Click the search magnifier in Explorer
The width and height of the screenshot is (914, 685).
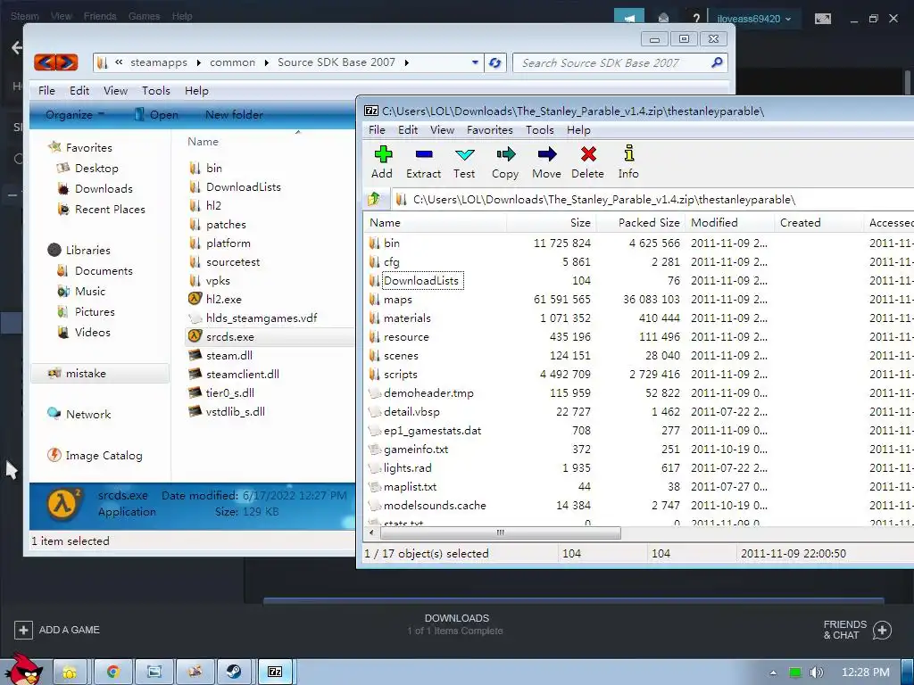click(x=717, y=62)
